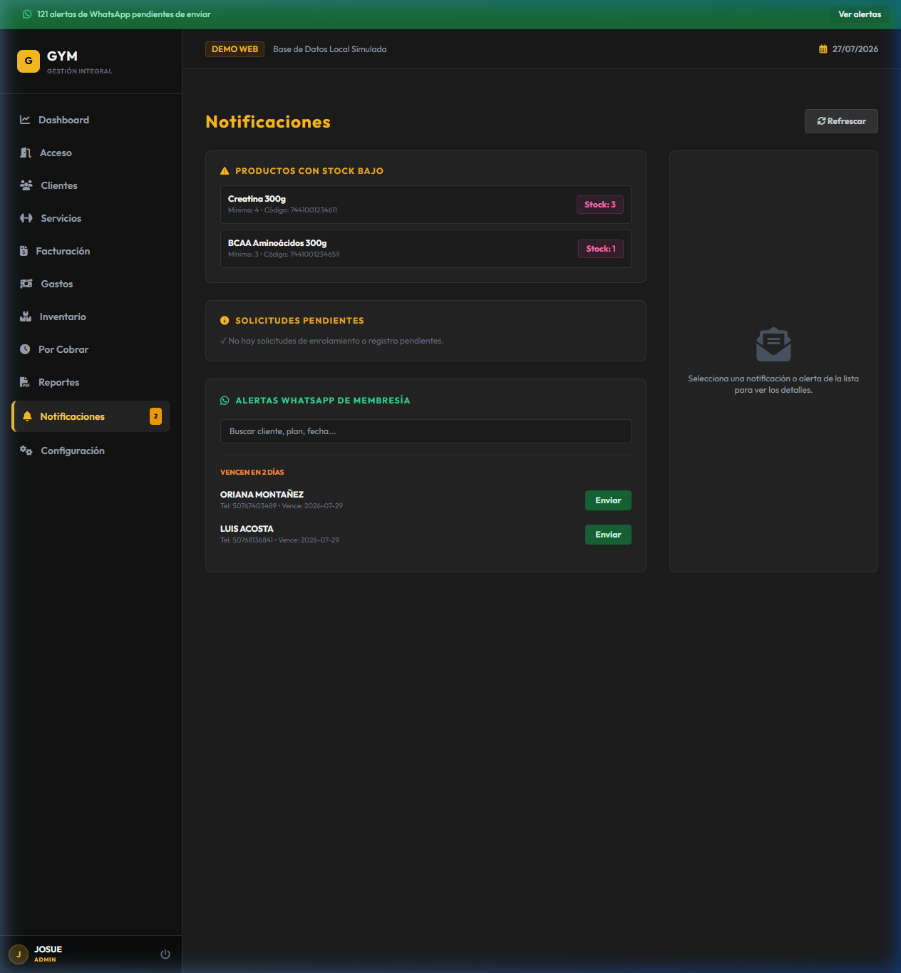
Task: Click the Gastos money icon
Action: (26, 284)
